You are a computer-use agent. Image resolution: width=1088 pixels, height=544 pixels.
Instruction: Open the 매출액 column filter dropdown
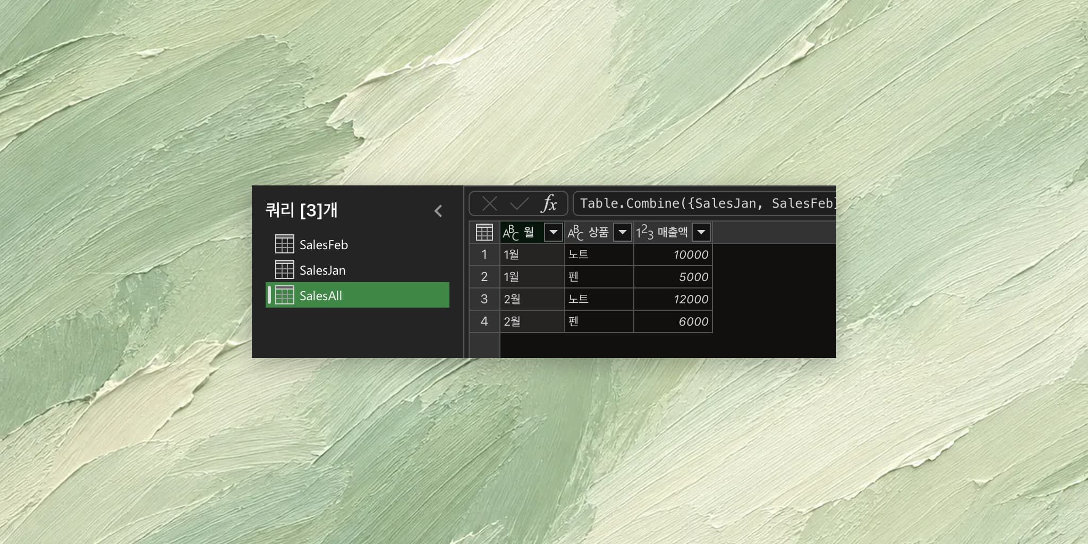pyautogui.click(x=701, y=232)
